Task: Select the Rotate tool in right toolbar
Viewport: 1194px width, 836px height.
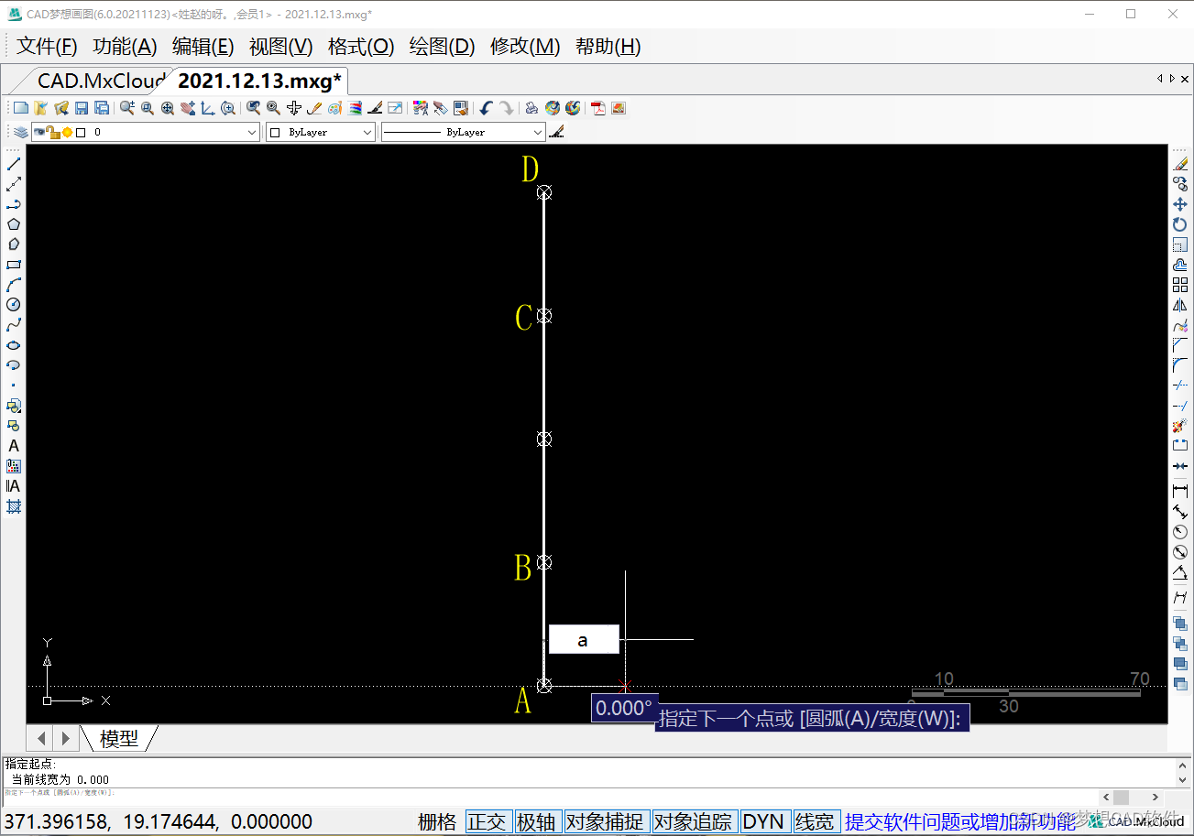Action: (1180, 224)
